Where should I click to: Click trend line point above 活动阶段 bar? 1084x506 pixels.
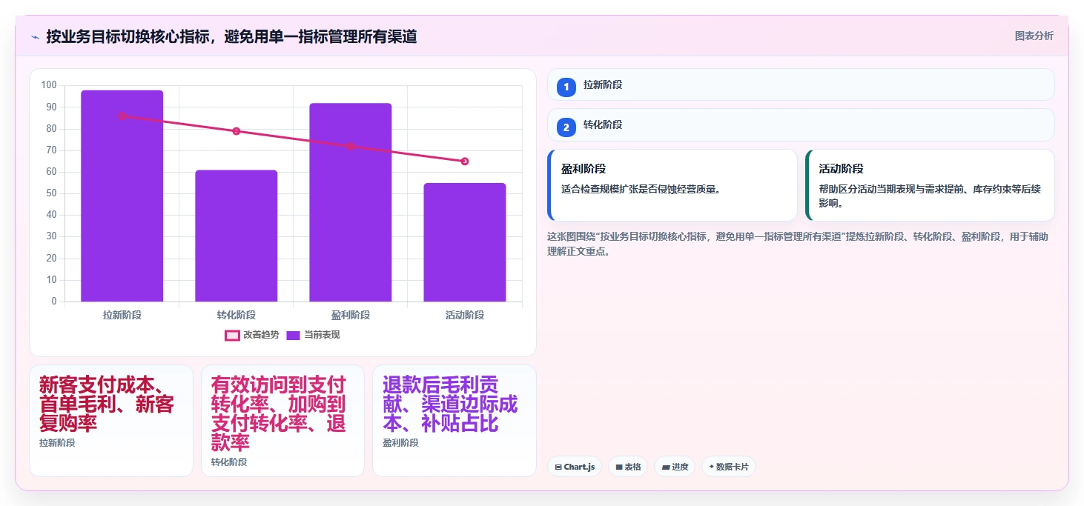[465, 162]
